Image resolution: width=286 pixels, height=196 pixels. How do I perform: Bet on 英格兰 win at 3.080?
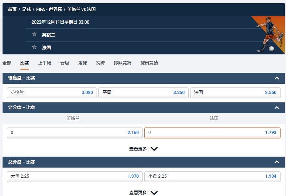click(x=52, y=93)
